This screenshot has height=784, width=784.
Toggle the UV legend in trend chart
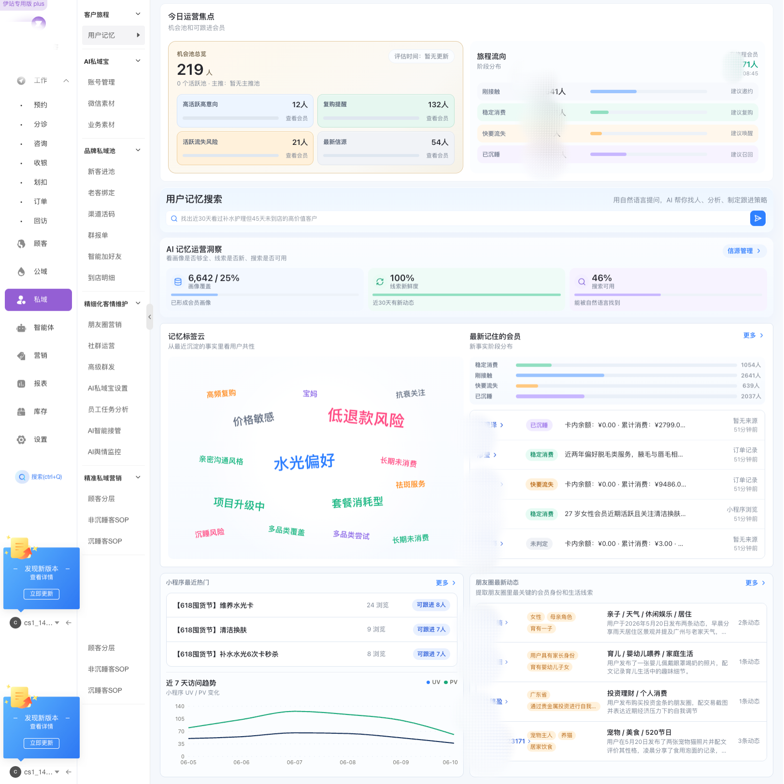click(x=433, y=683)
